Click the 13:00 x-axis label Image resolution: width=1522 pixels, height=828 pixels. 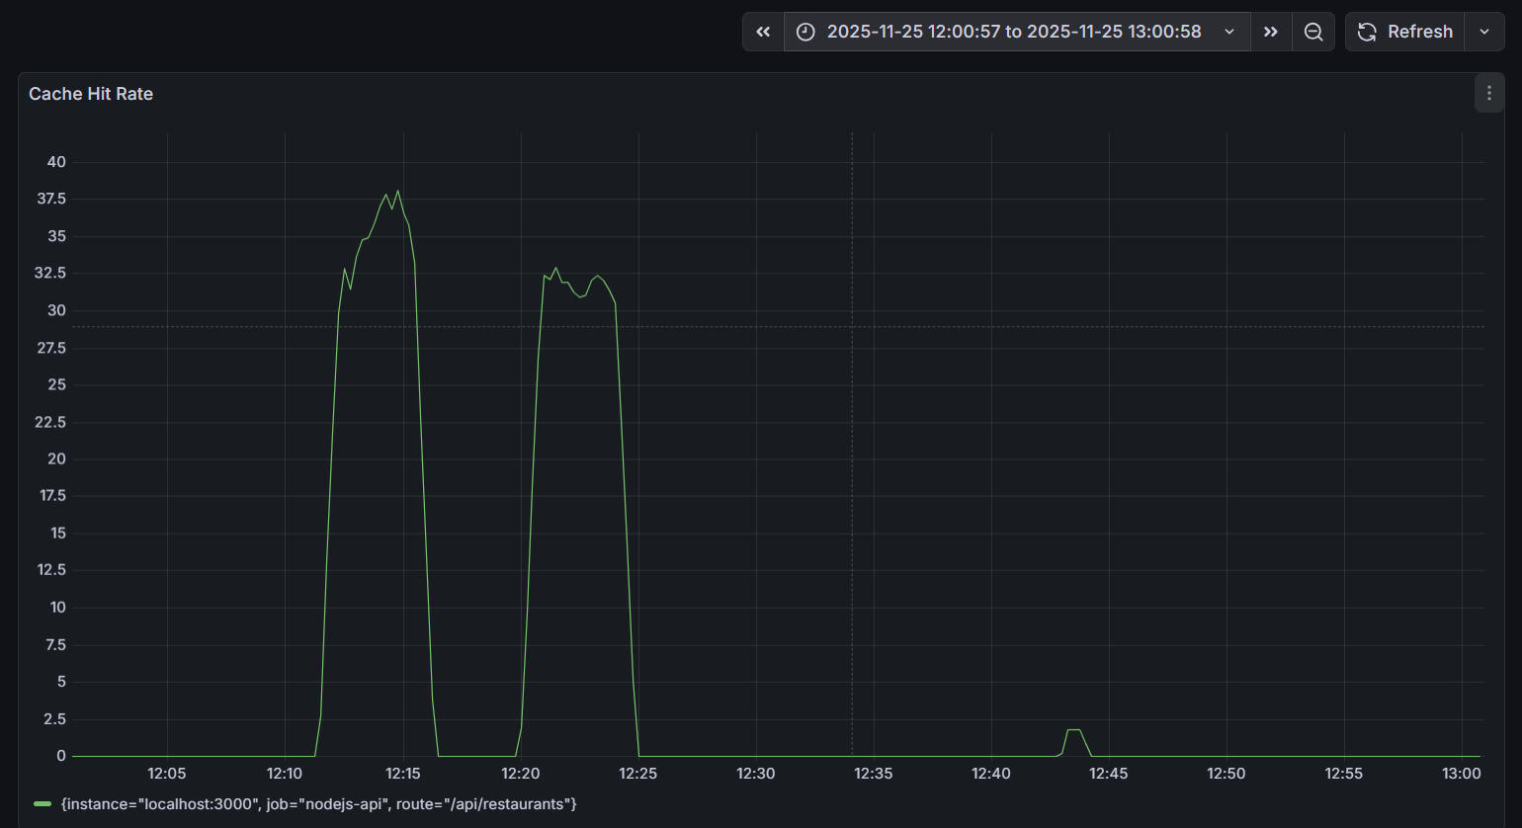pyautogui.click(x=1462, y=774)
